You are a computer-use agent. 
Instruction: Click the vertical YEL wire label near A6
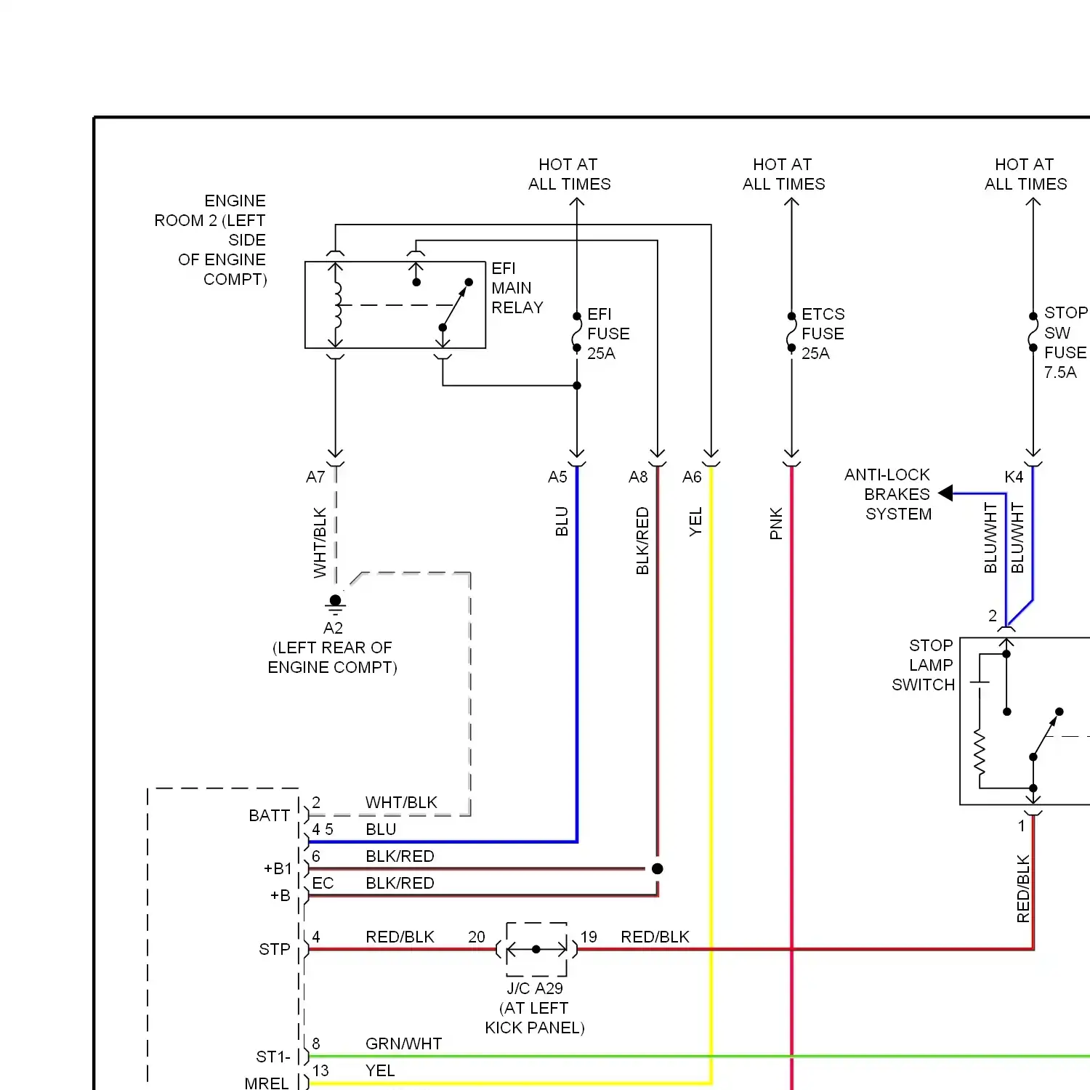pos(695,522)
